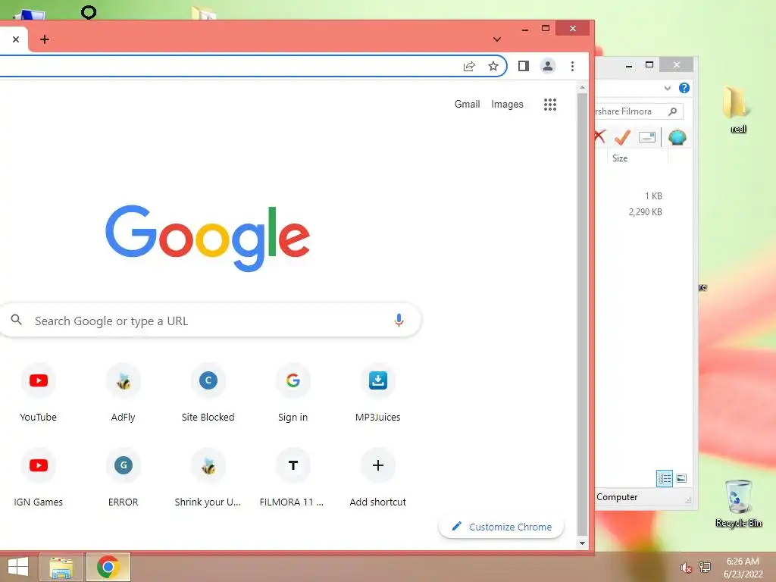The height and width of the screenshot is (582, 776).
Task: Select the real folder on desktop
Action: click(737, 110)
